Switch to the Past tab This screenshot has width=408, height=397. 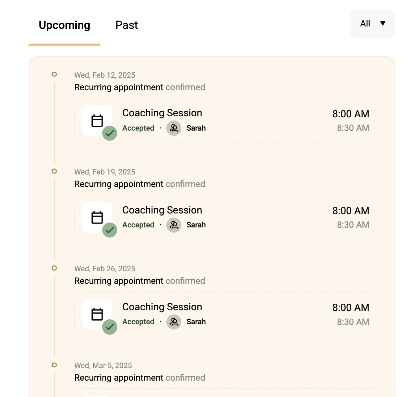click(x=127, y=25)
